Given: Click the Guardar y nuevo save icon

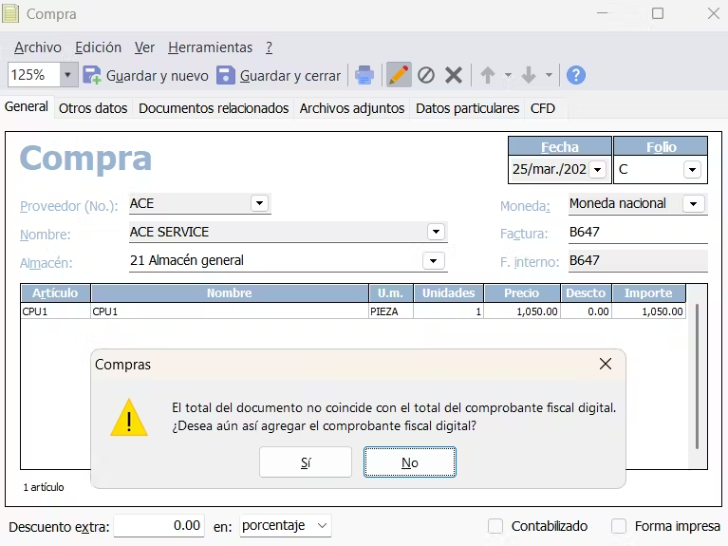Looking at the screenshot, I should [93, 75].
